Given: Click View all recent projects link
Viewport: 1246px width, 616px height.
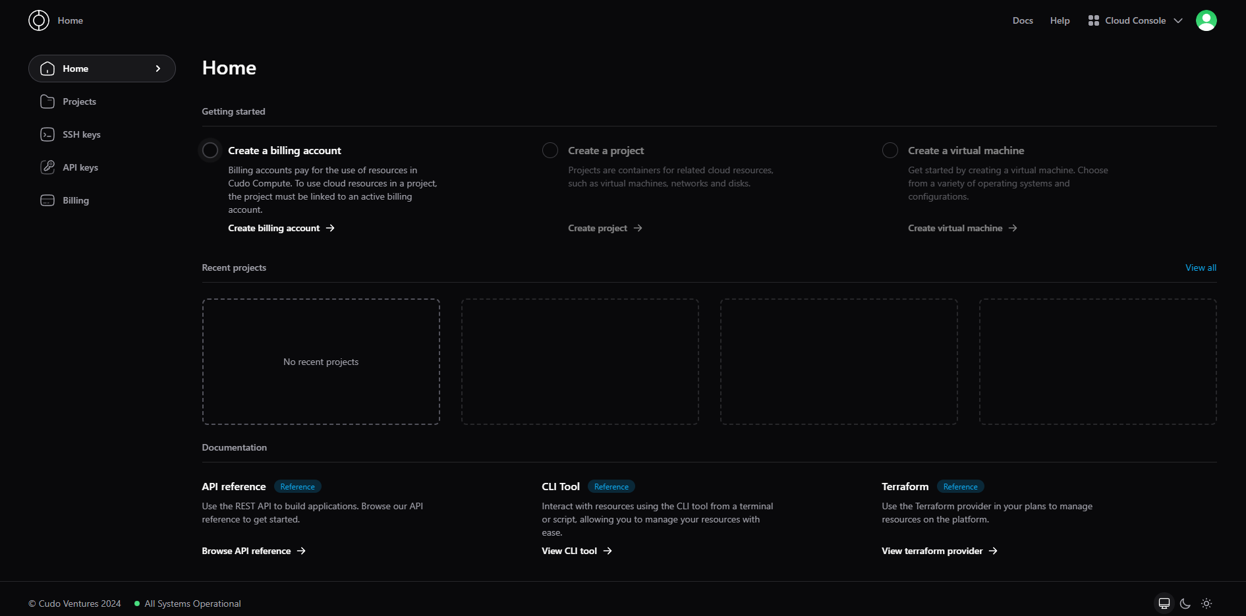Looking at the screenshot, I should pos(1201,267).
